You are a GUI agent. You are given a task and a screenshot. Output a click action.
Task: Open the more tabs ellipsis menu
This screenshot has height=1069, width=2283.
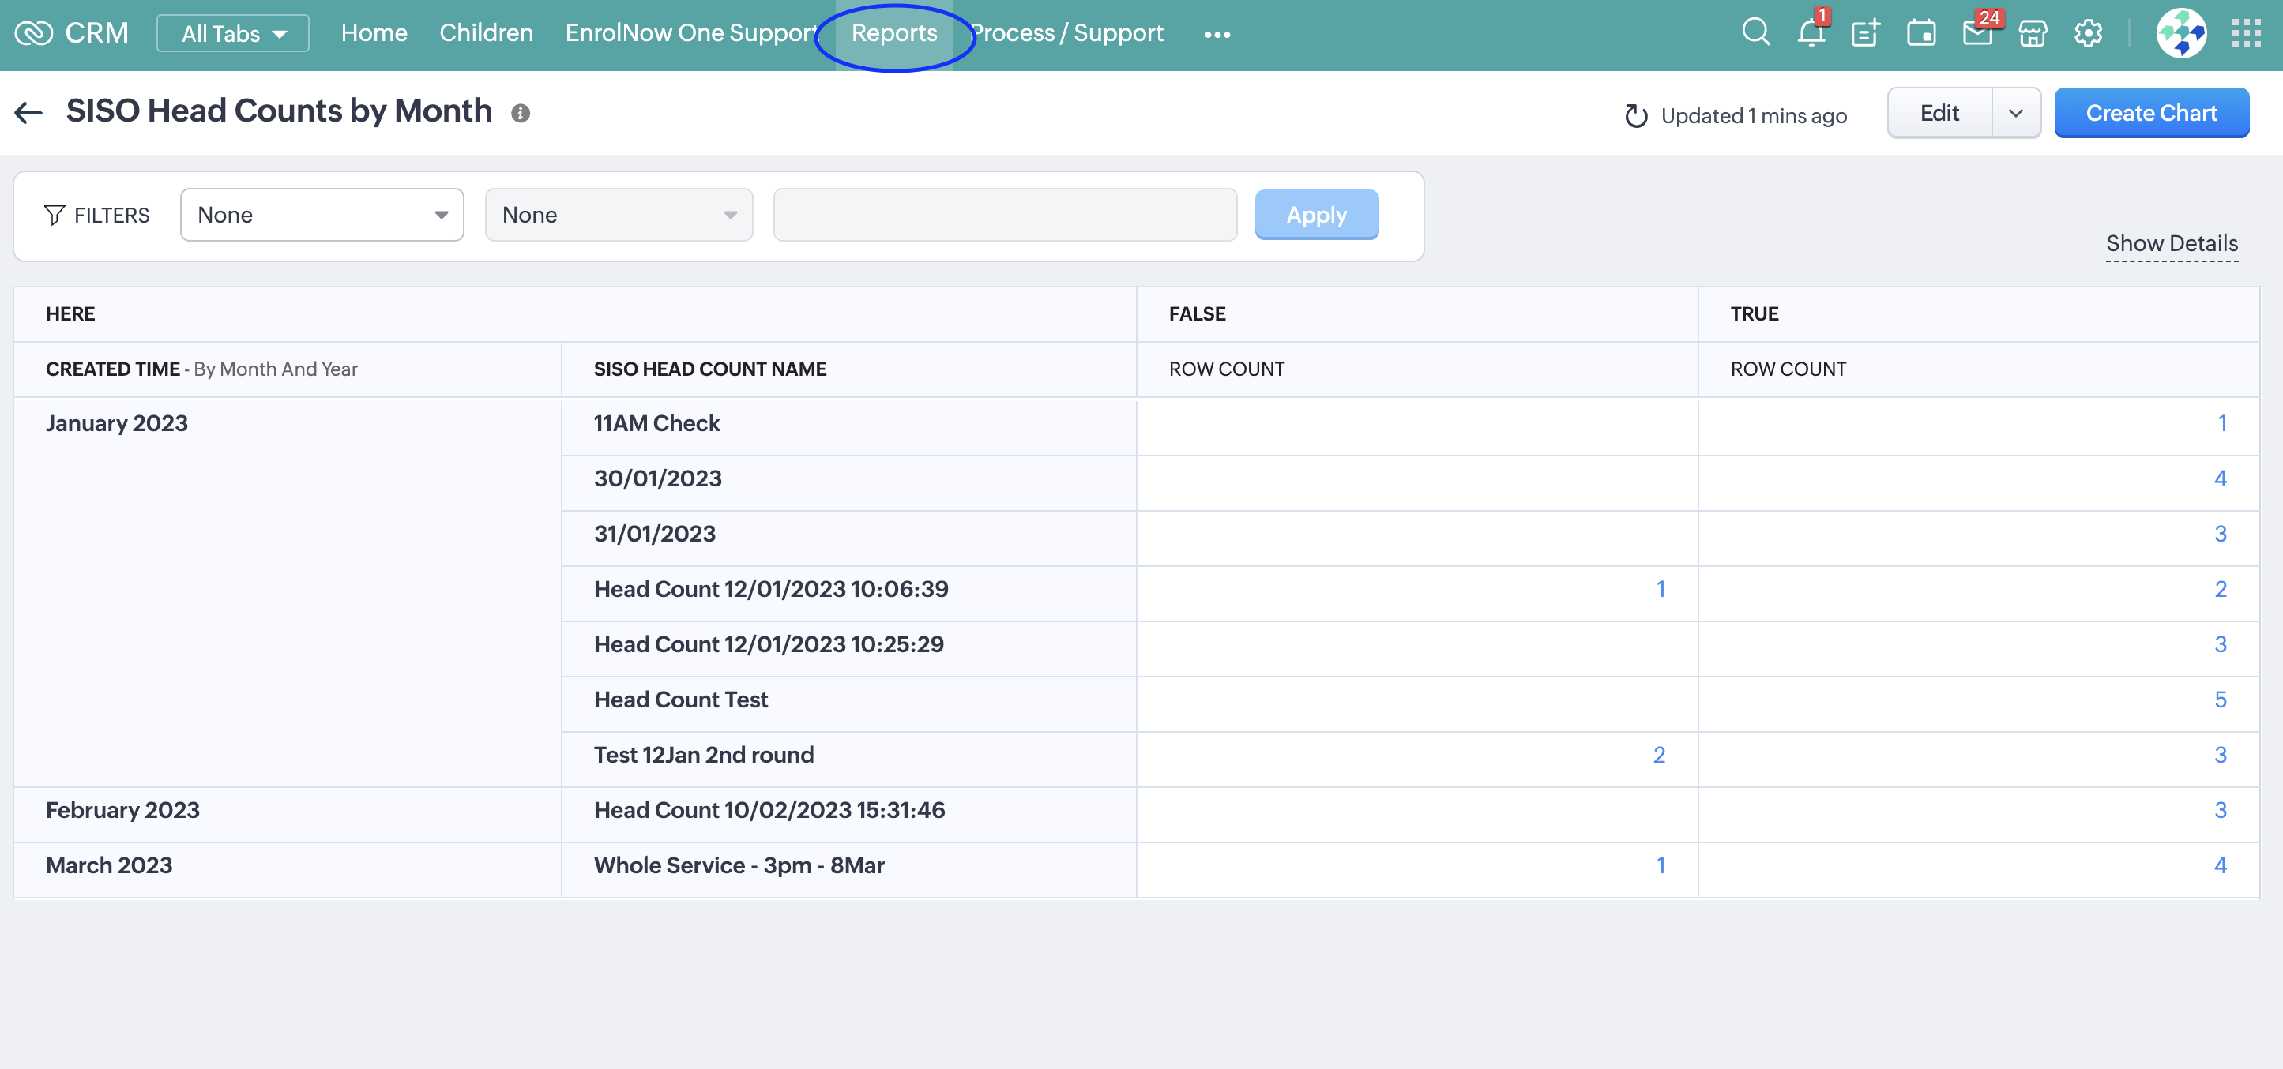pos(1217,35)
